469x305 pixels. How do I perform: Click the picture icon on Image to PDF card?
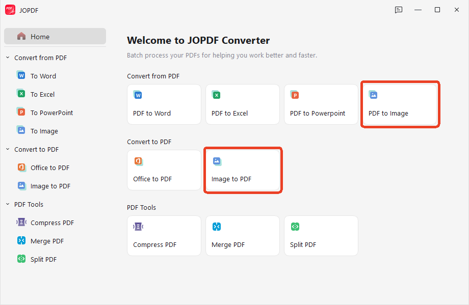217,161
